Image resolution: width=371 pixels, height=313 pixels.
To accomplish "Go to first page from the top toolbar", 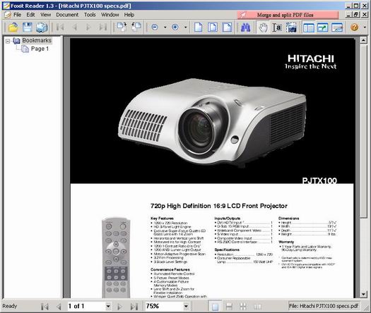I will [x=60, y=27].
